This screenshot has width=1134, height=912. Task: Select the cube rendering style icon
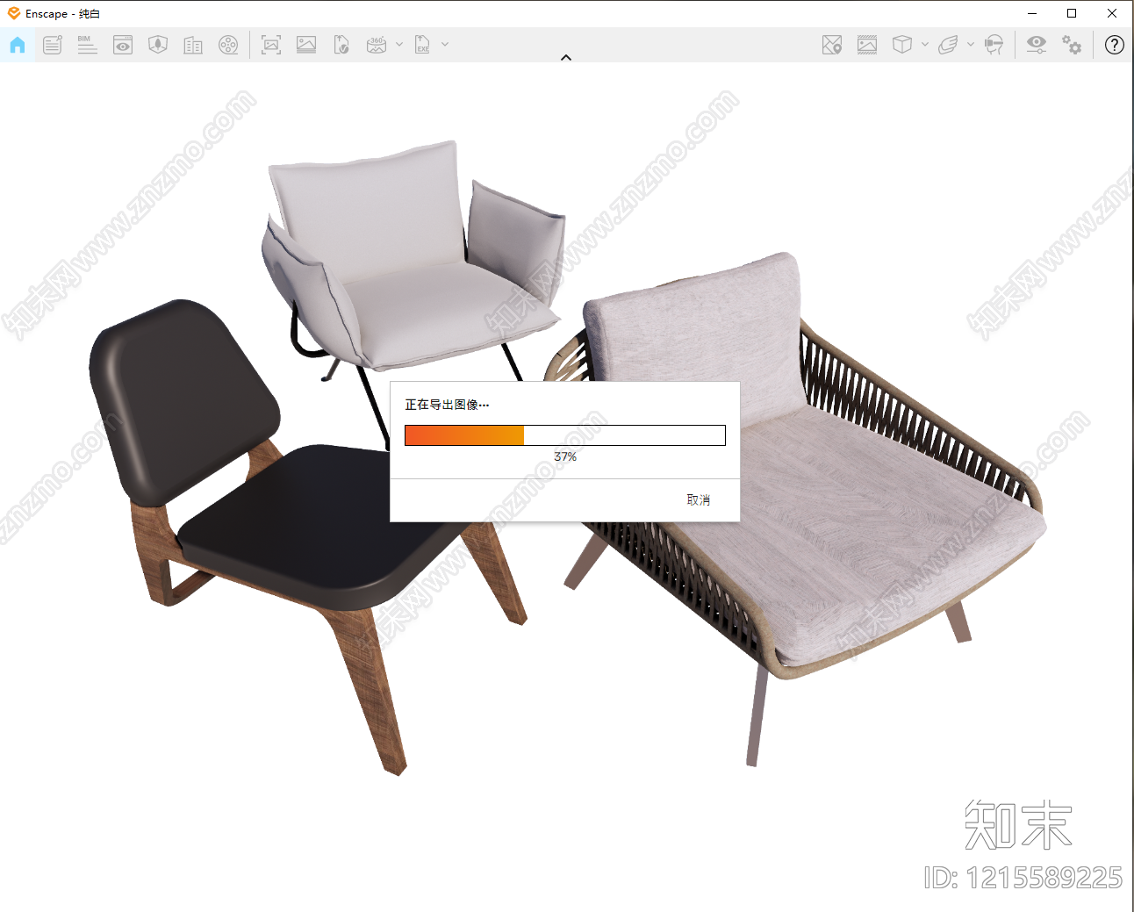[x=902, y=45]
